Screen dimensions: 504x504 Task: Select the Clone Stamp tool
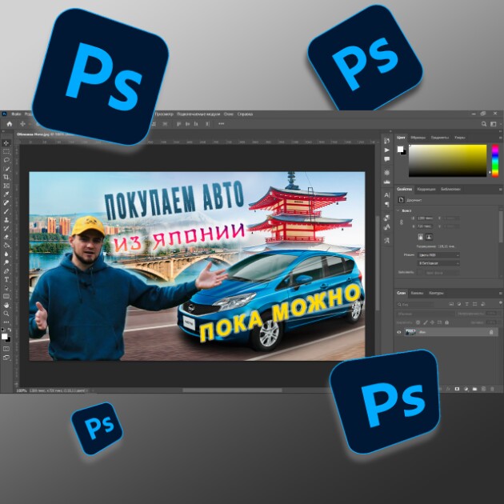(6, 220)
